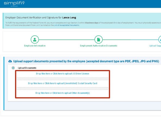Go to Employee Information step label

[35, 46]
